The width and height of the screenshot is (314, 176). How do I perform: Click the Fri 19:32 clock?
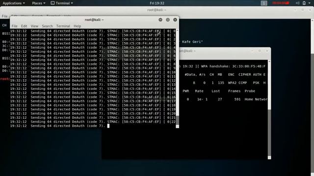[157, 3]
